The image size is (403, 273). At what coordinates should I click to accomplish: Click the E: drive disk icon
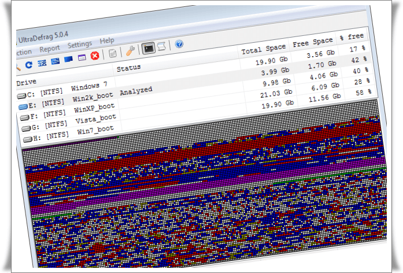(x=23, y=106)
